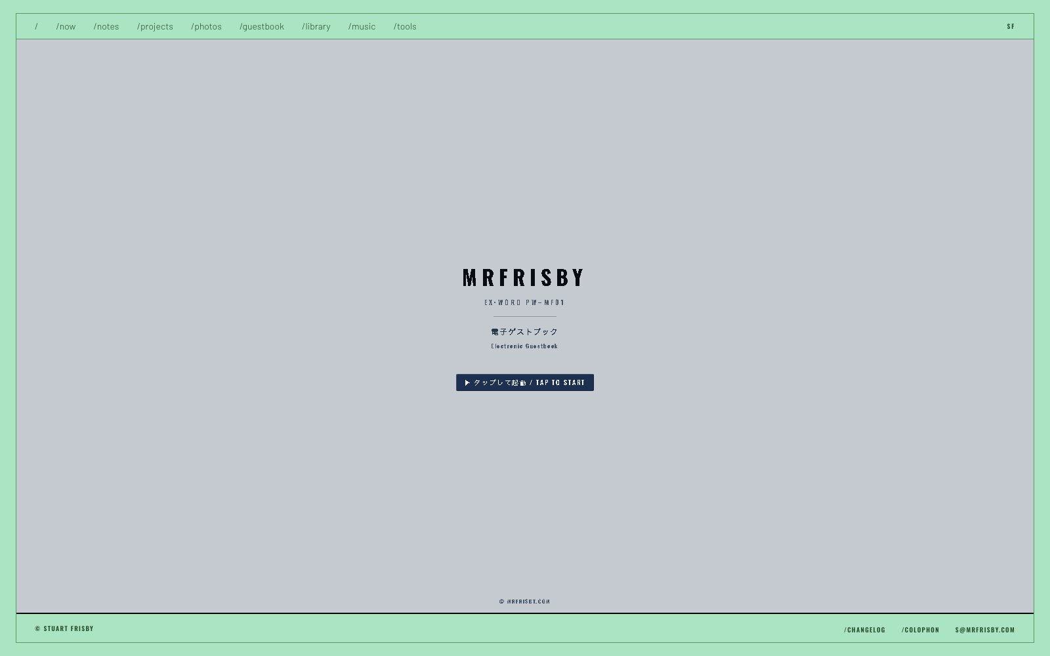Open the /now page

tap(66, 27)
